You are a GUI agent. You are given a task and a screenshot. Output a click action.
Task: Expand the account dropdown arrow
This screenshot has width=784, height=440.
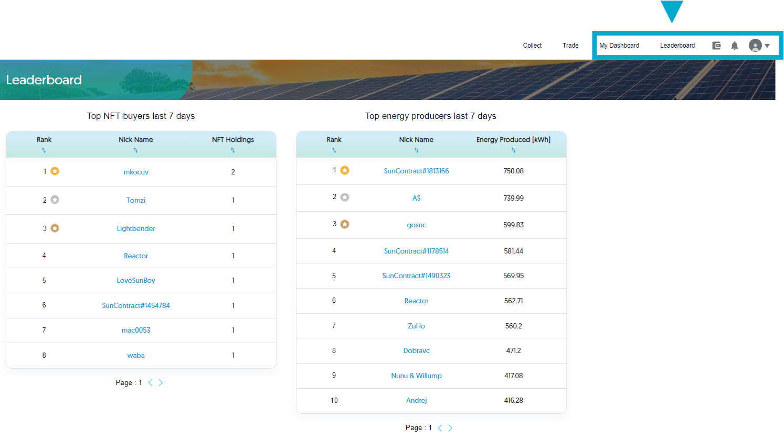[767, 46]
